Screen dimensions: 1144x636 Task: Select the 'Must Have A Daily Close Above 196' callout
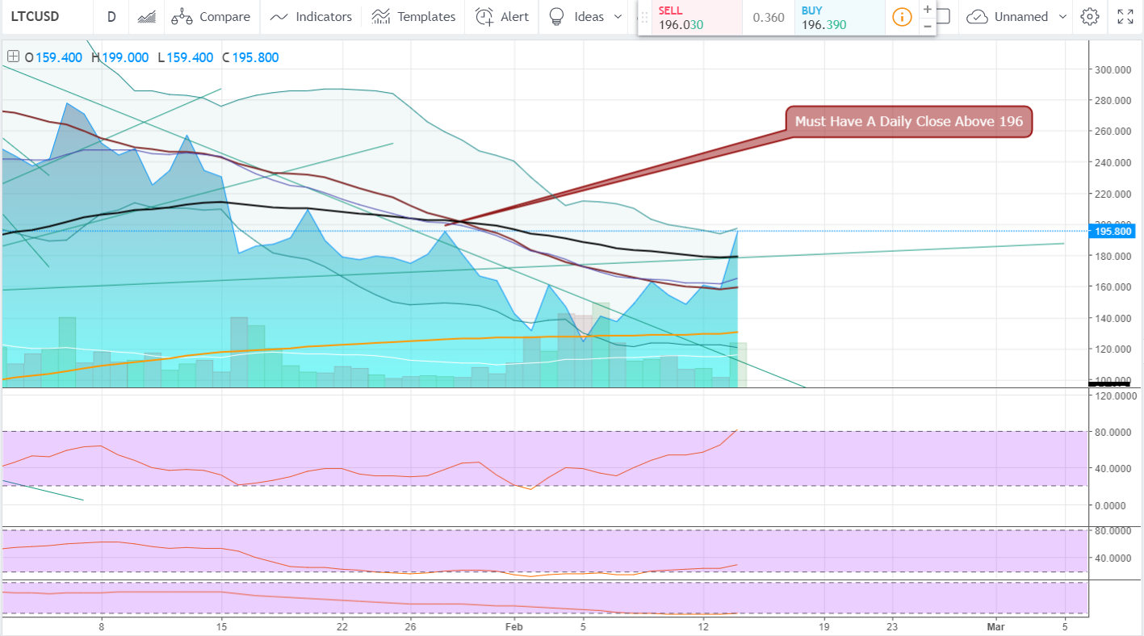click(x=908, y=122)
